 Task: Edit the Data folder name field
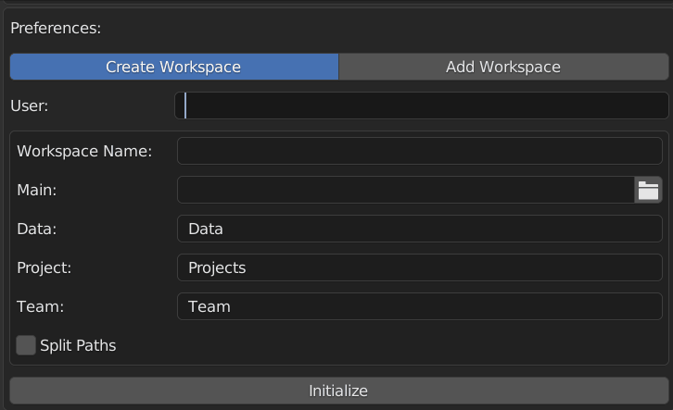pos(420,229)
